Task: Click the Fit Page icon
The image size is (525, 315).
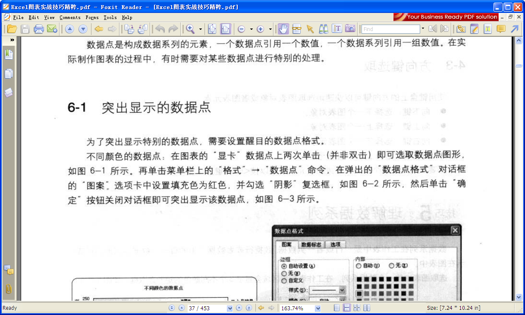Action: coord(212,29)
